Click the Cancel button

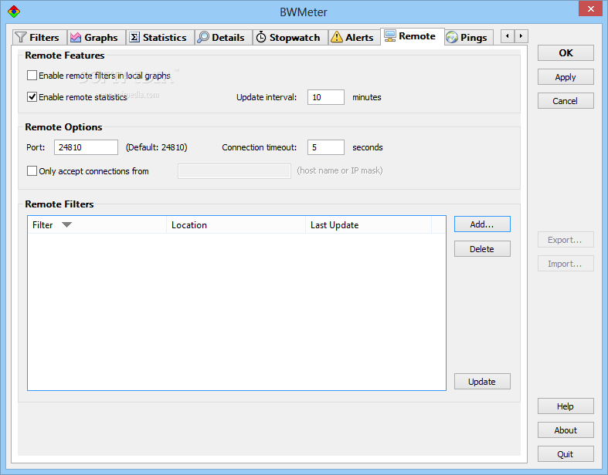coord(566,101)
